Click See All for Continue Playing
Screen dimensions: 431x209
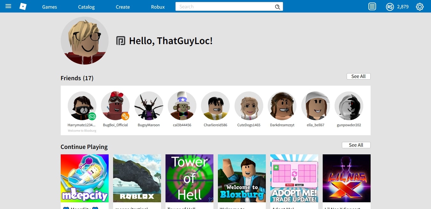356,145
